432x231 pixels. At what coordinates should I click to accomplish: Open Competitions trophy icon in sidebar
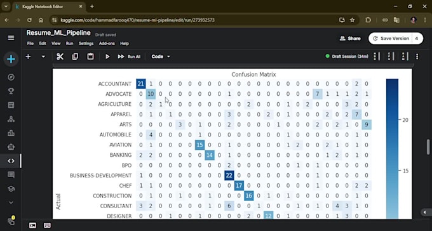coord(11,91)
